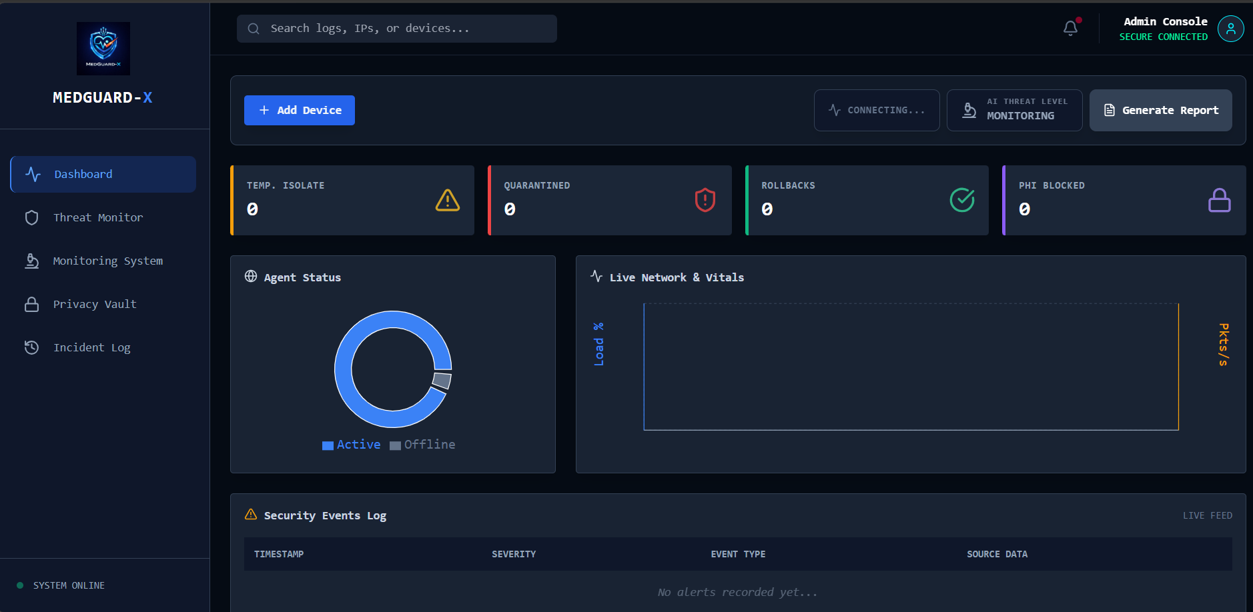This screenshot has height=612, width=1253.
Task: Select the Dashboard pulse icon in sidebar
Action: (33, 174)
